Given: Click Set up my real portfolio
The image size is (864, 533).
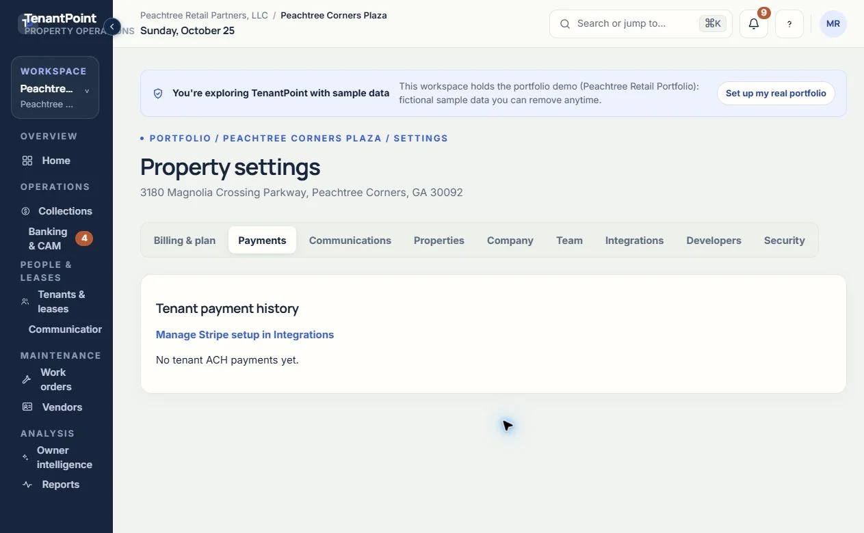Looking at the screenshot, I should point(776,94).
